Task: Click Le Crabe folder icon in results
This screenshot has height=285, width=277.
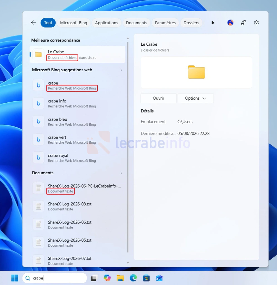Action: [x=38, y=54]
